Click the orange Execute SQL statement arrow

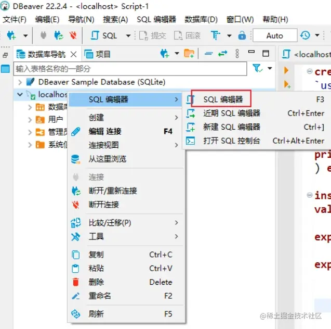point(286,70)
